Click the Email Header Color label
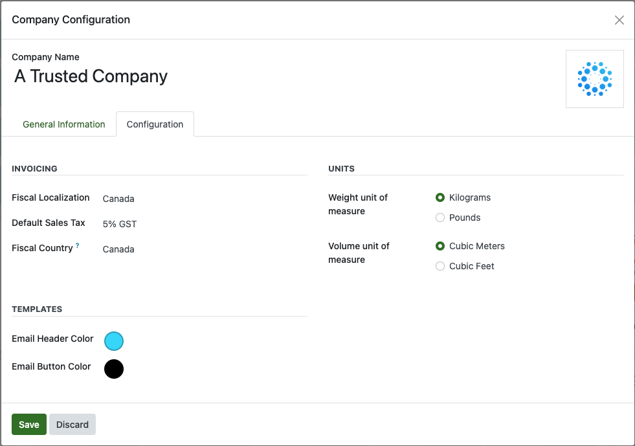Screen dimensions: 635x446 52,339
